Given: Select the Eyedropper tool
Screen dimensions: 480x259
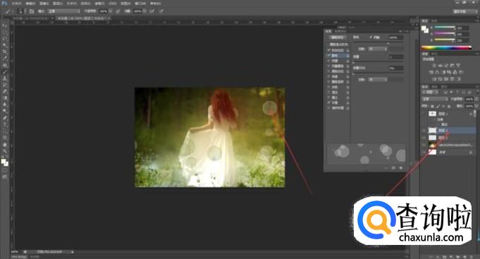Looking at the screenshot, I should [x=5, y=58].
